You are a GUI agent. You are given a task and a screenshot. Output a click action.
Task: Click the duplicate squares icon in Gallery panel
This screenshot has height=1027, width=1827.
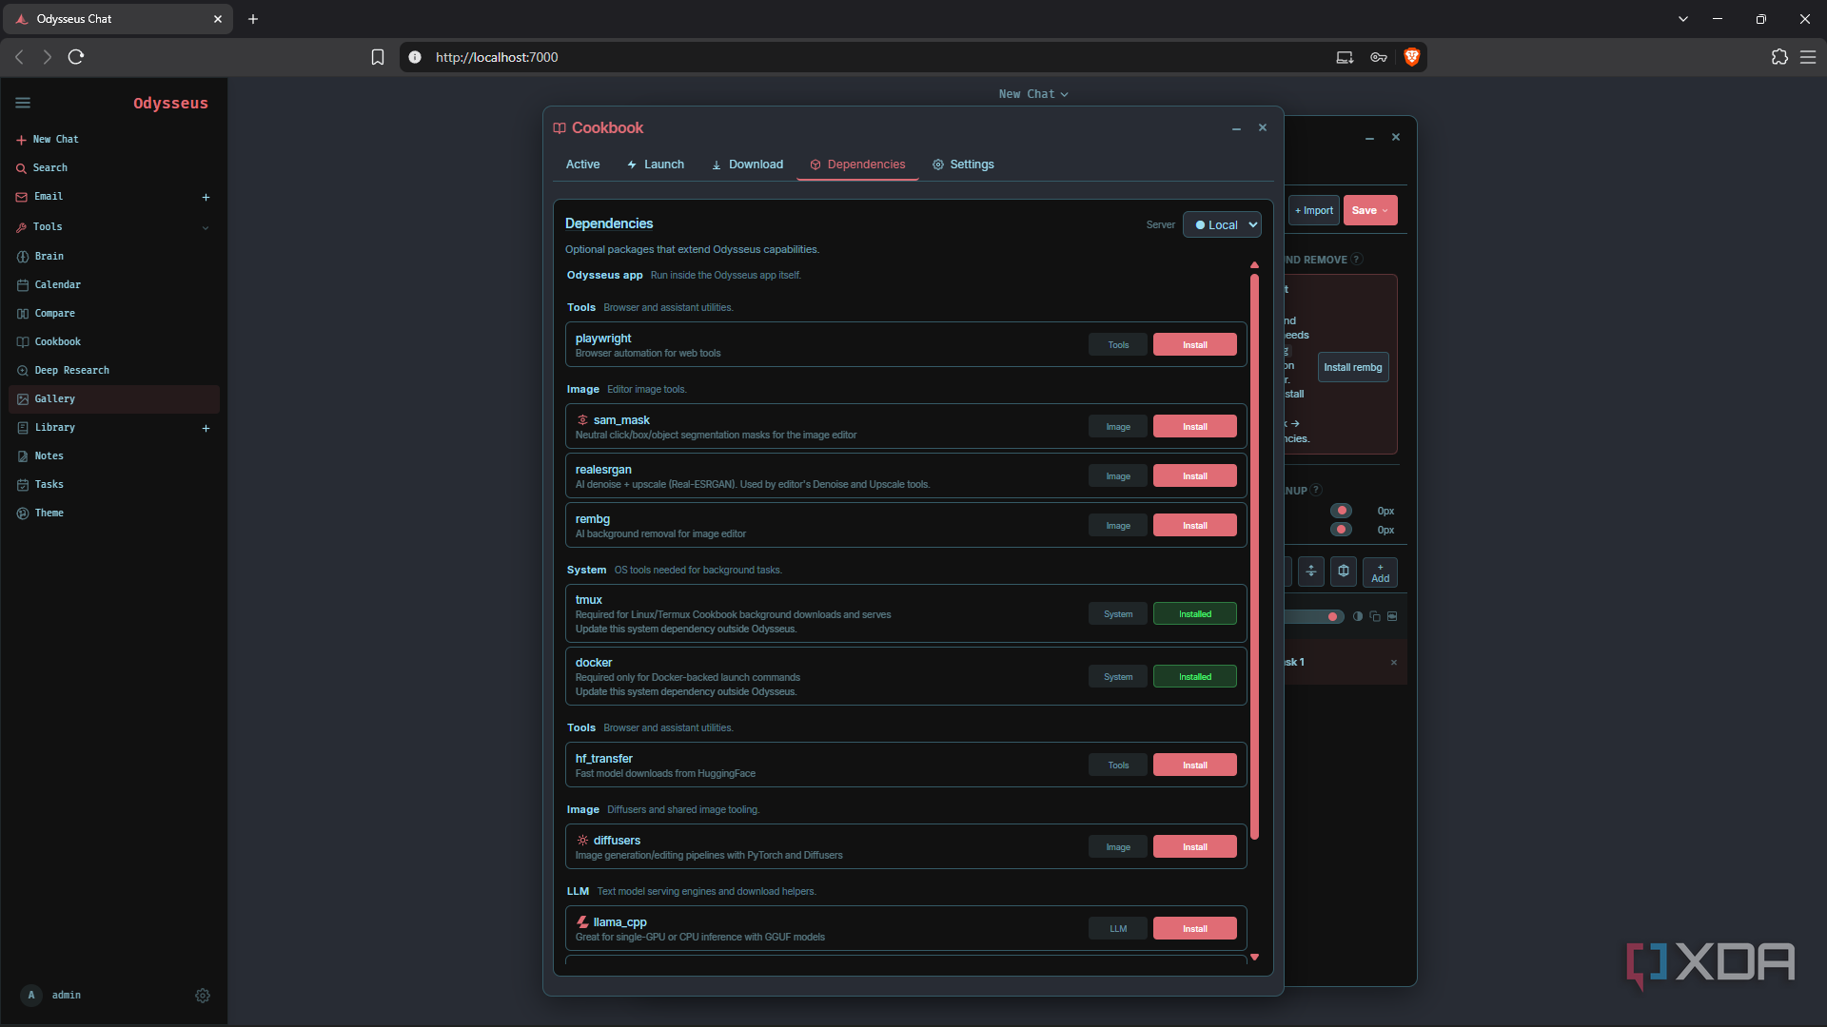pos(1375,616)
